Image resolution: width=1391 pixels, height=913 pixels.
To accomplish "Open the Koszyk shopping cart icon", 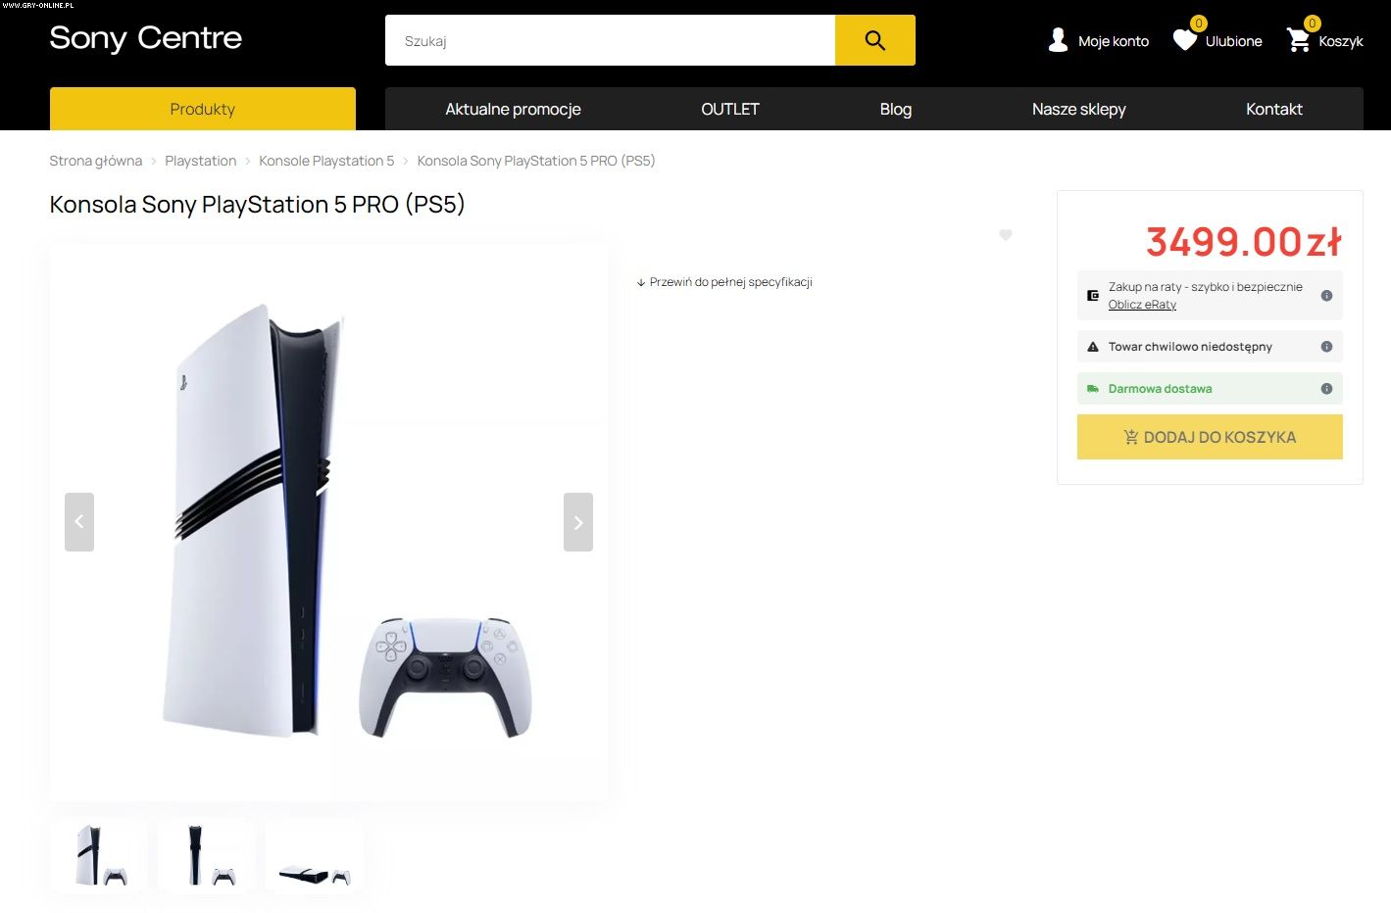I will point(1299,40).
